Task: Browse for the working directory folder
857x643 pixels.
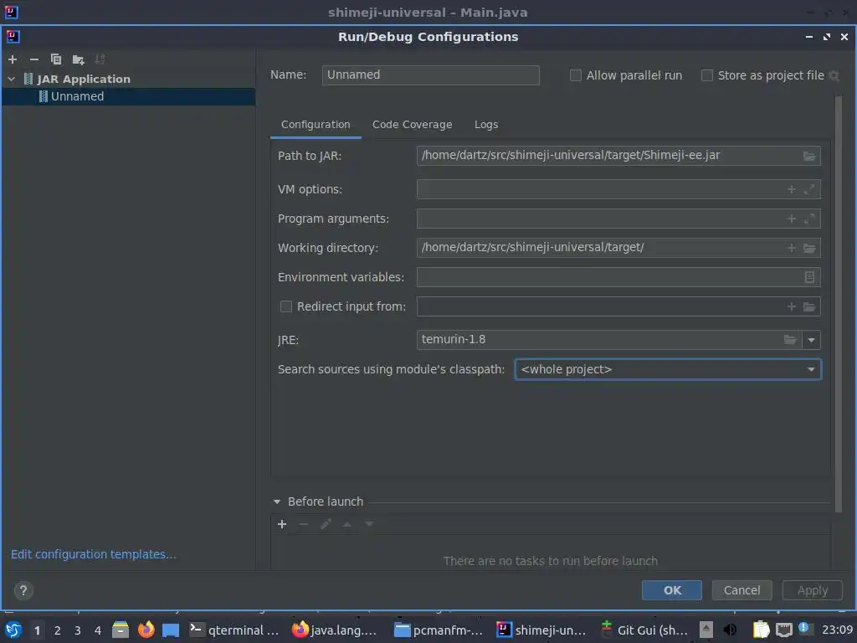Action: pos(809,248)
